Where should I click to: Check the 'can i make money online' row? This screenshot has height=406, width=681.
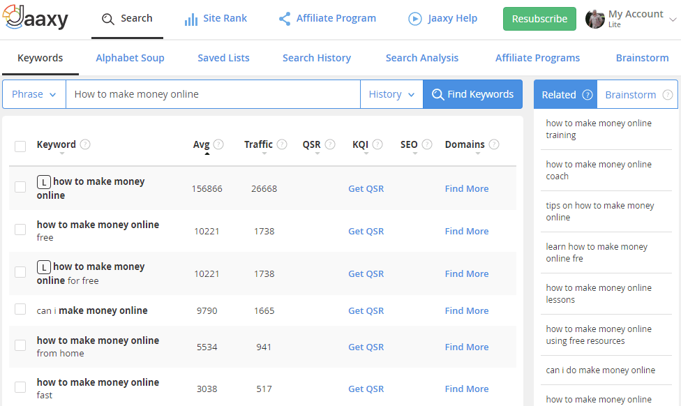tap(20, 309)
